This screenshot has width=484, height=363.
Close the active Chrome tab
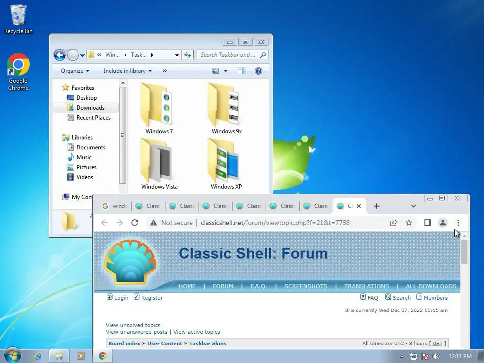359,206
